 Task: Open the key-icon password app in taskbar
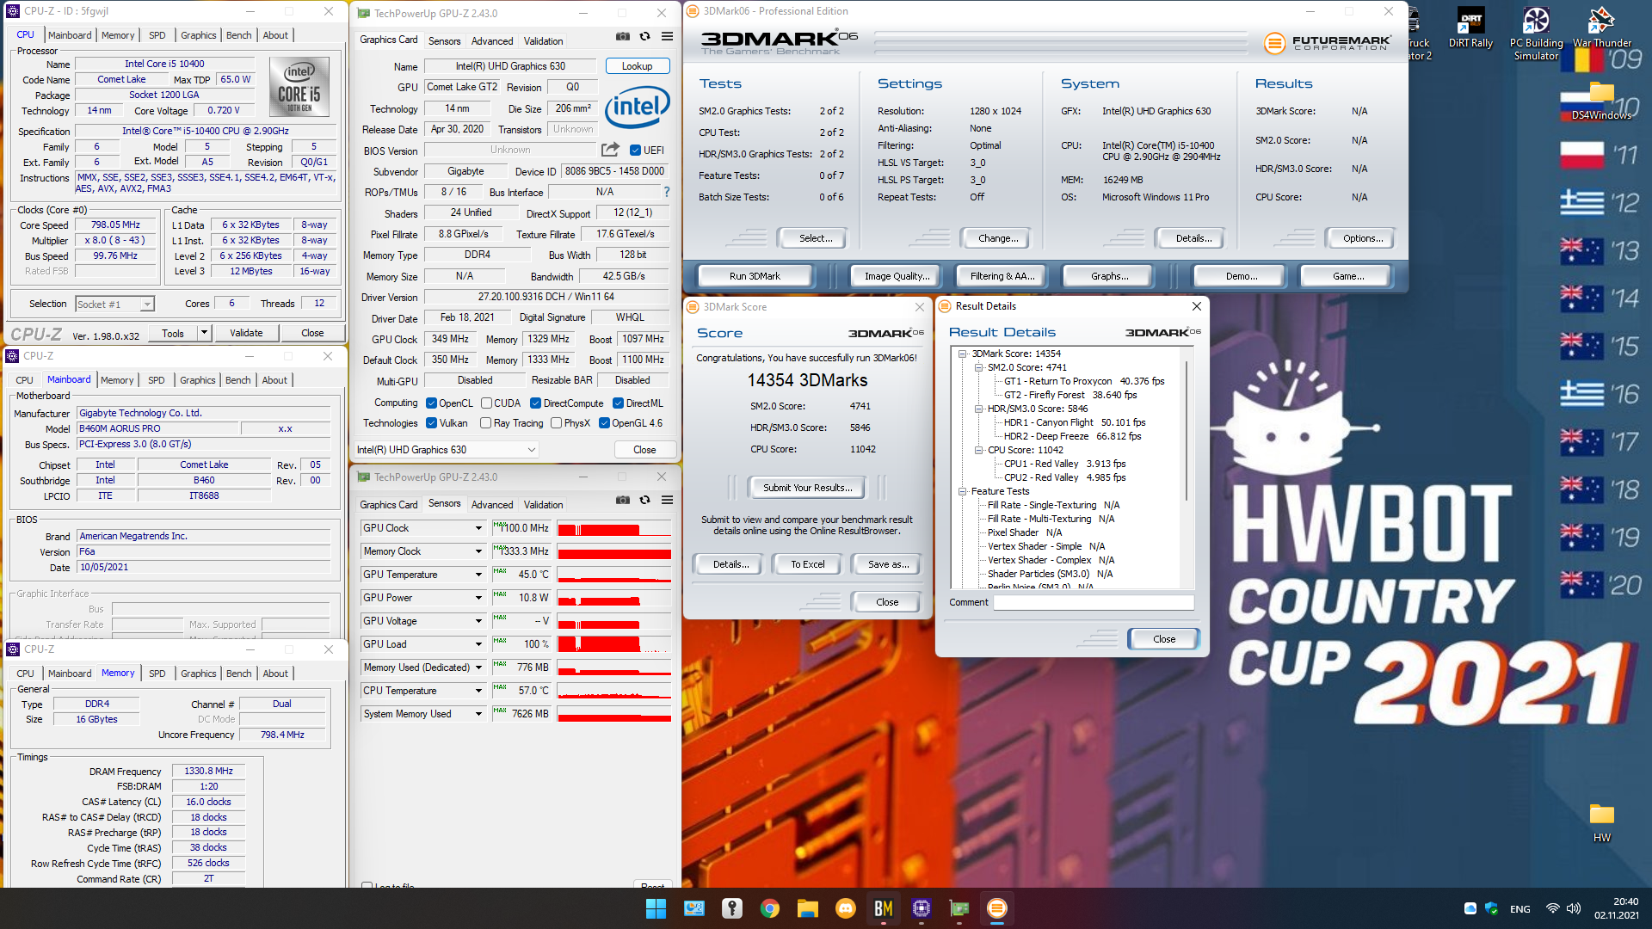click(x=732, y=908)
